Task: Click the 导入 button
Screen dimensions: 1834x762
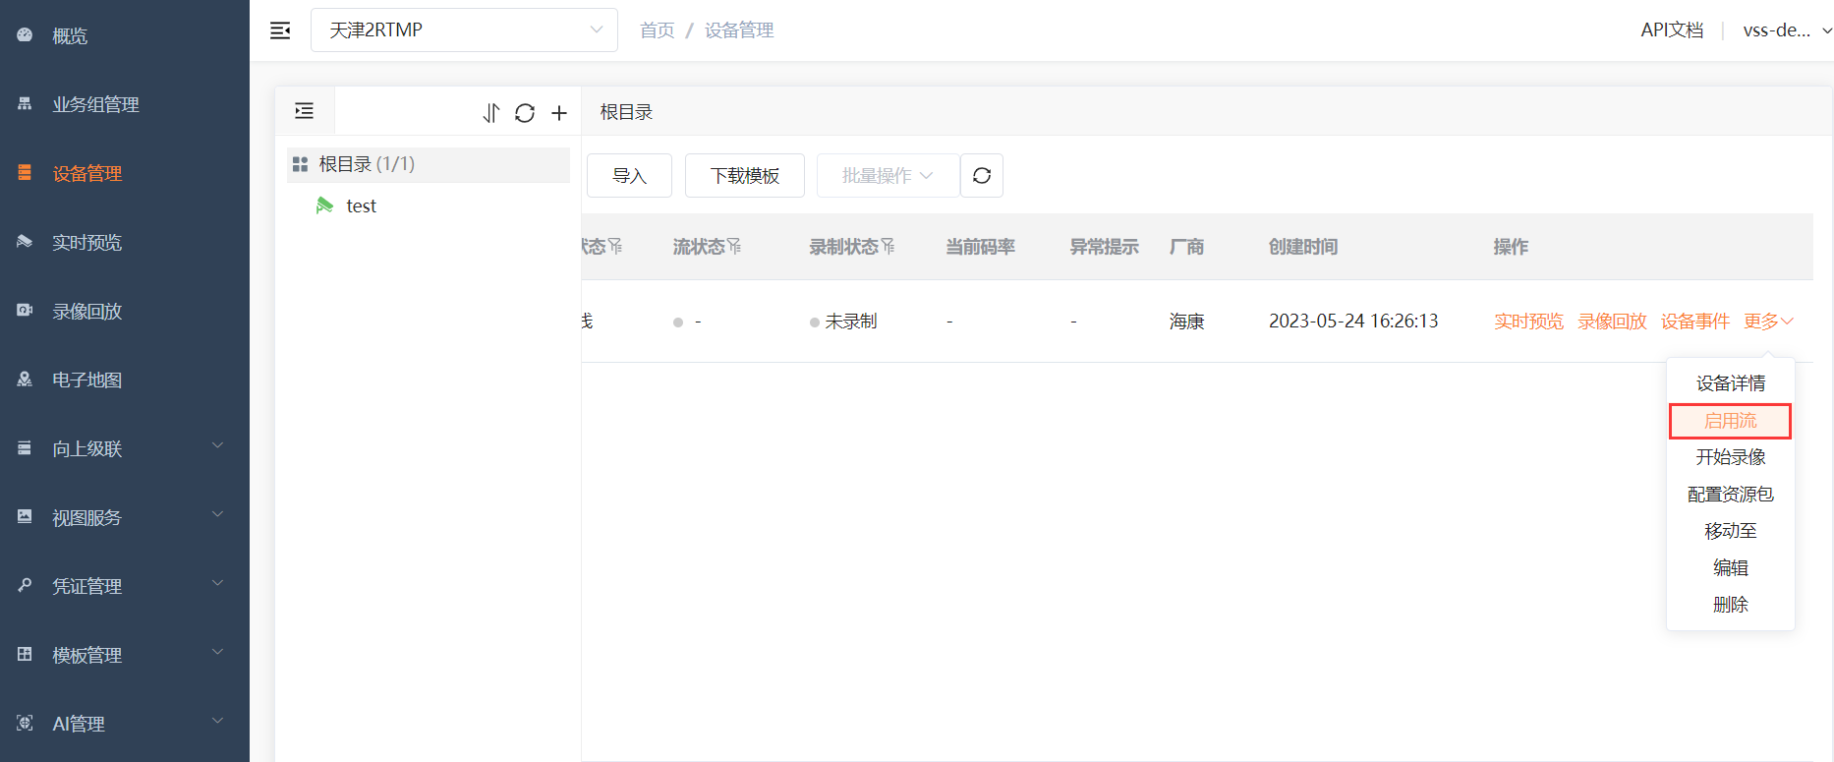Action: coord(629,176)
